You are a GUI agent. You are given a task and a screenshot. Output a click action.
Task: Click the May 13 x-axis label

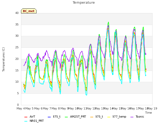[x=100, y=108]
